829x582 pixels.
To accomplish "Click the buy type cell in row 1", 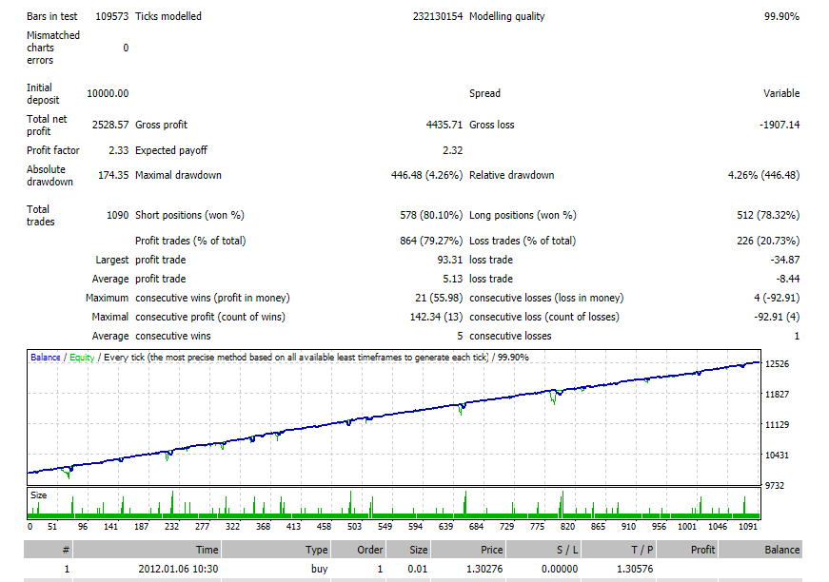I will [x=320, y=570].
